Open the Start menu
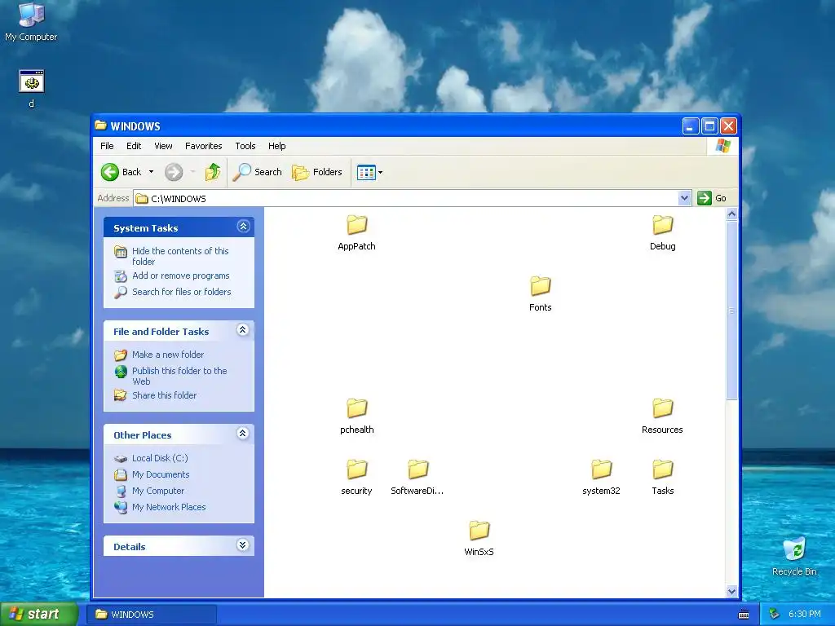 (39, 615)
